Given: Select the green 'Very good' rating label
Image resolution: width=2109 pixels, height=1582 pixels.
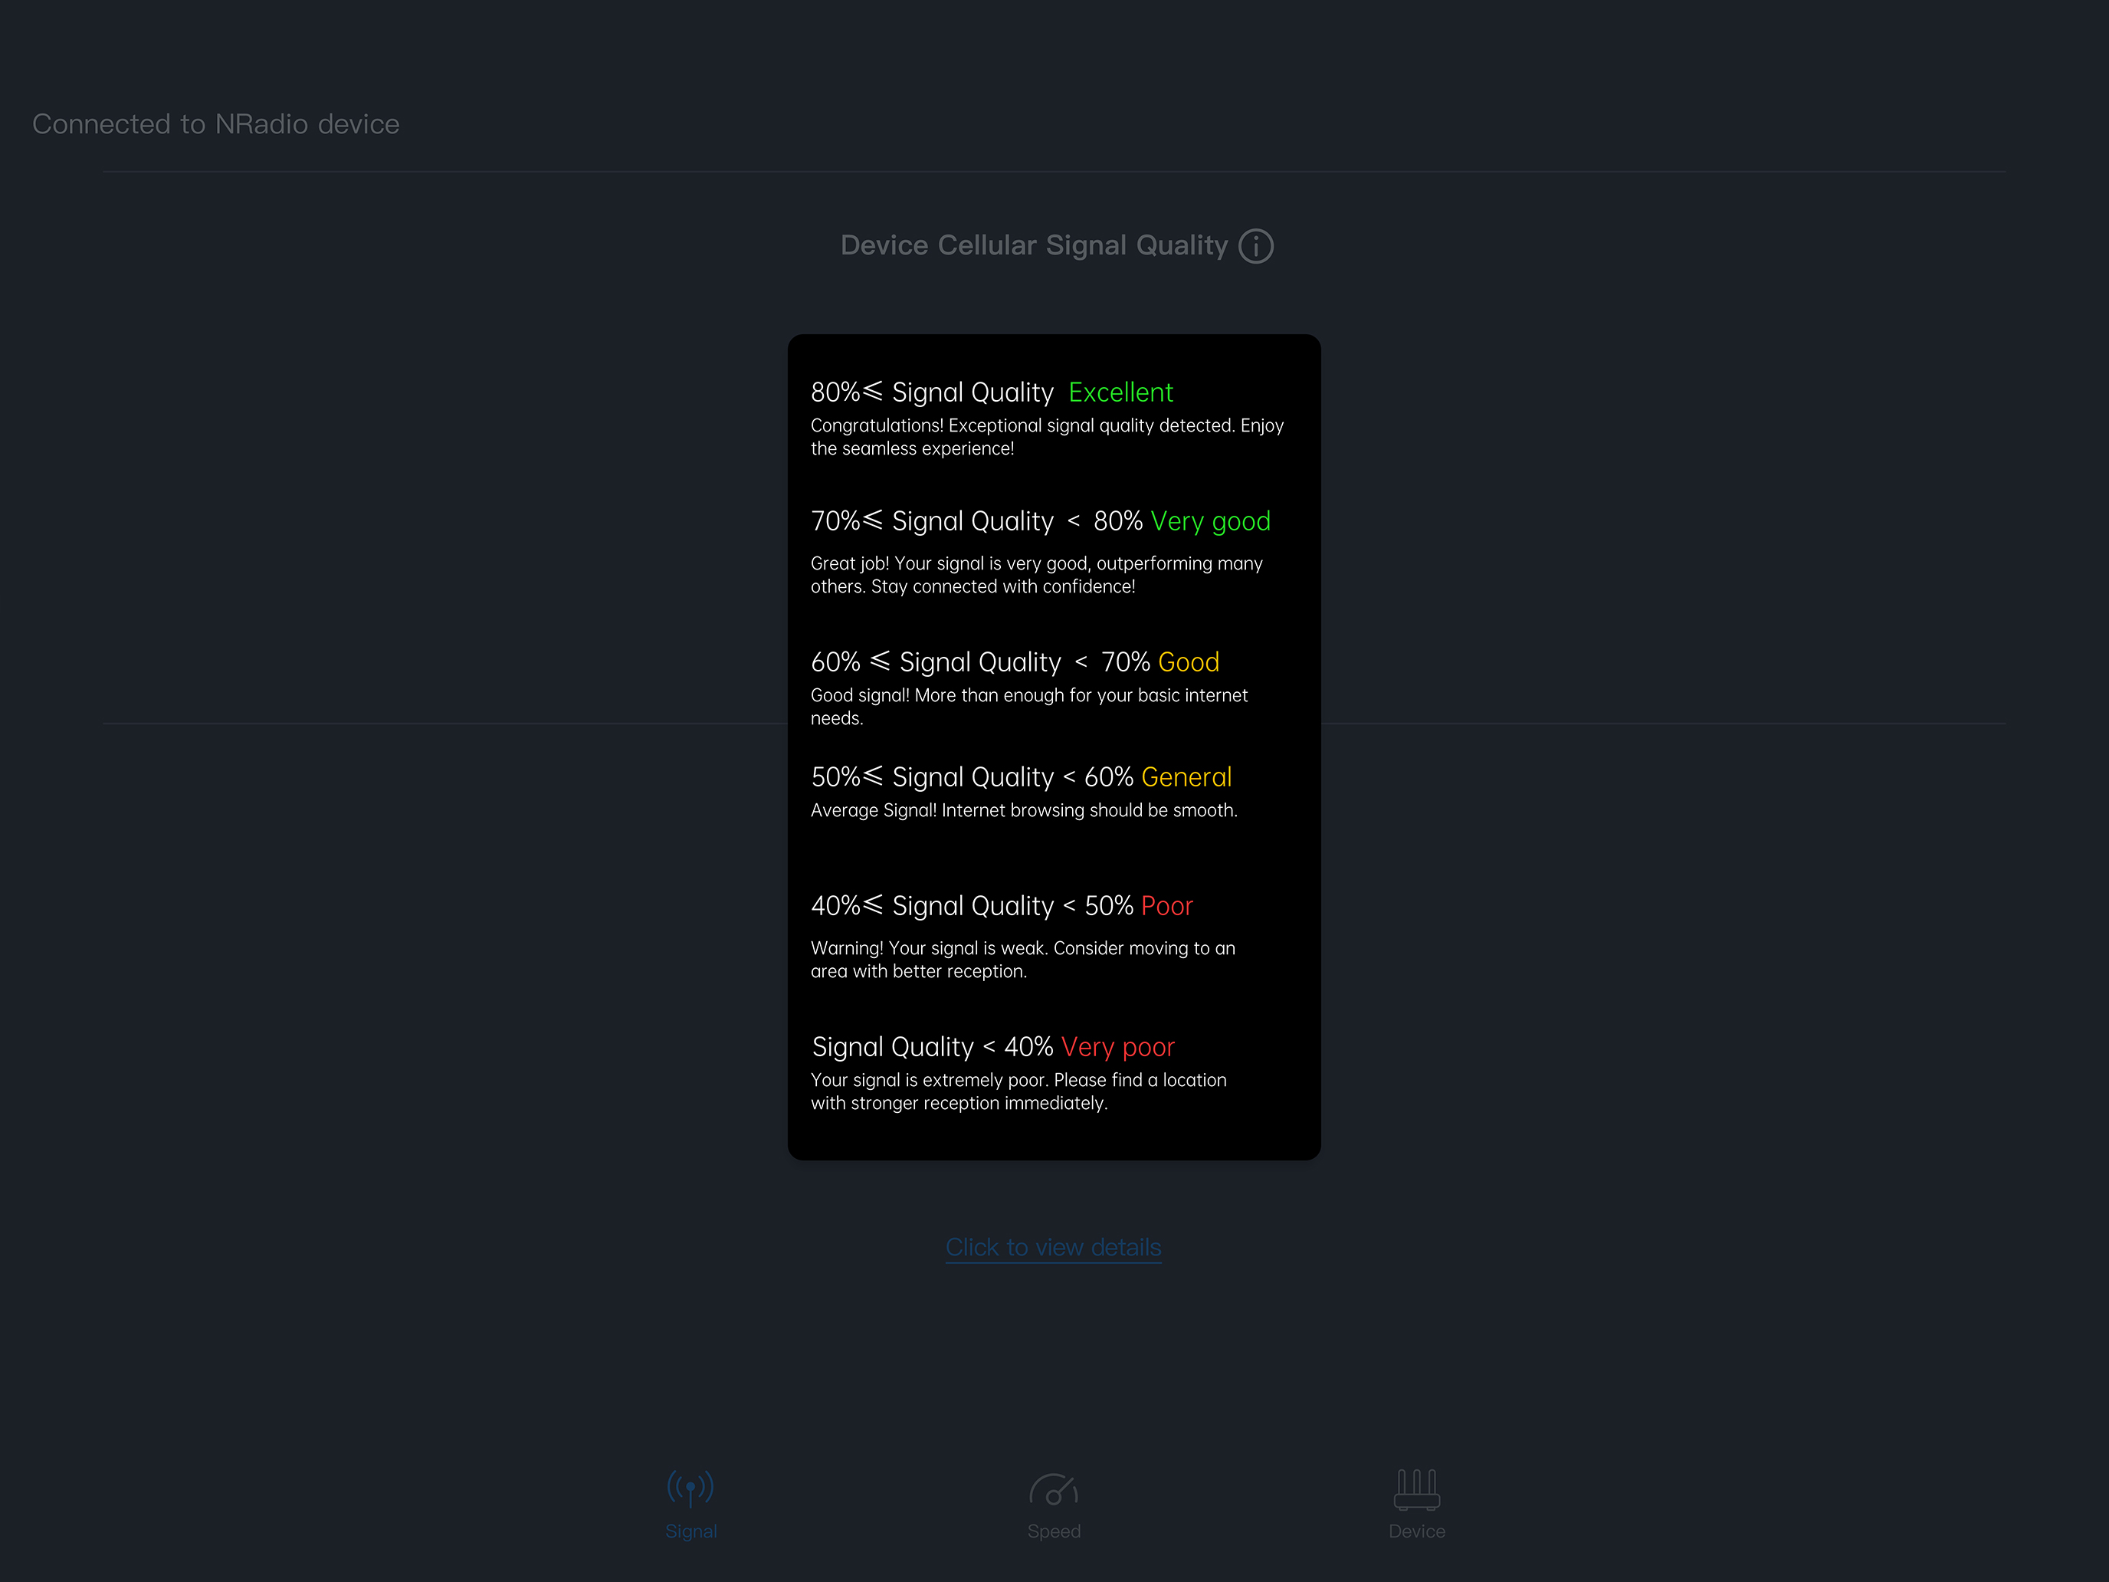Looking at the screenshot, I should point(1211,522).
